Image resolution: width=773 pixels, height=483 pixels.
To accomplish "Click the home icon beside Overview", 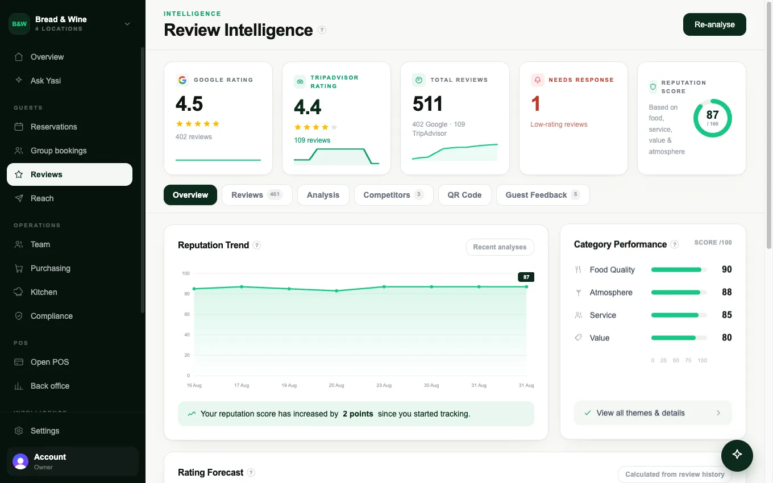I will pyautogui.click(x=19, y=57).
